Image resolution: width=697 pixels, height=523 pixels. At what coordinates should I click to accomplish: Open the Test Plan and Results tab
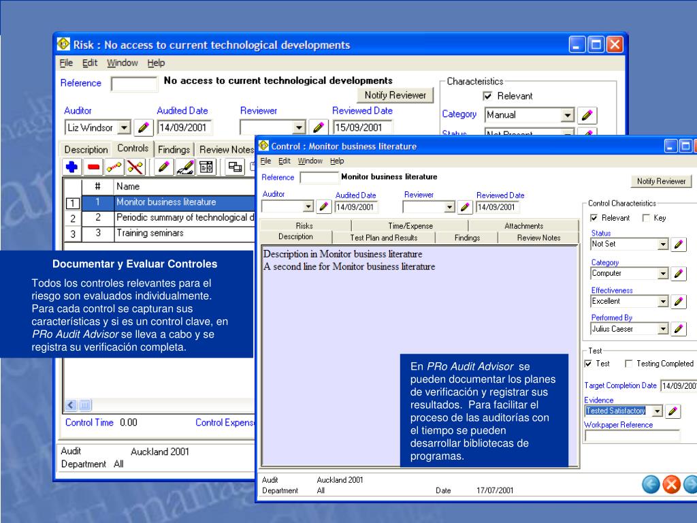384,238
